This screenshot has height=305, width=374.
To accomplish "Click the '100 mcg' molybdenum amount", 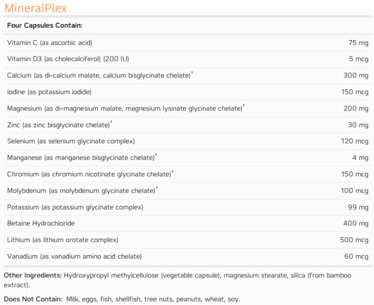I will pyautogui.click(x=354, y=190).
